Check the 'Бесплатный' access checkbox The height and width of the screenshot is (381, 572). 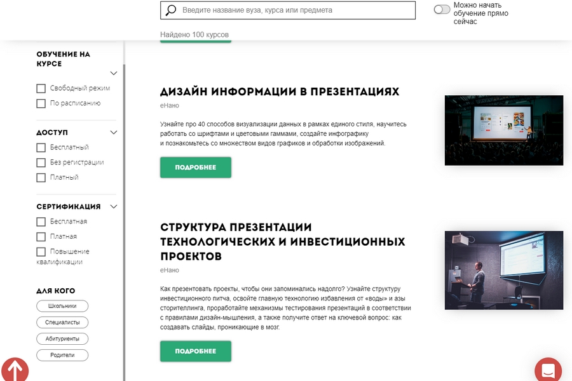41,147
